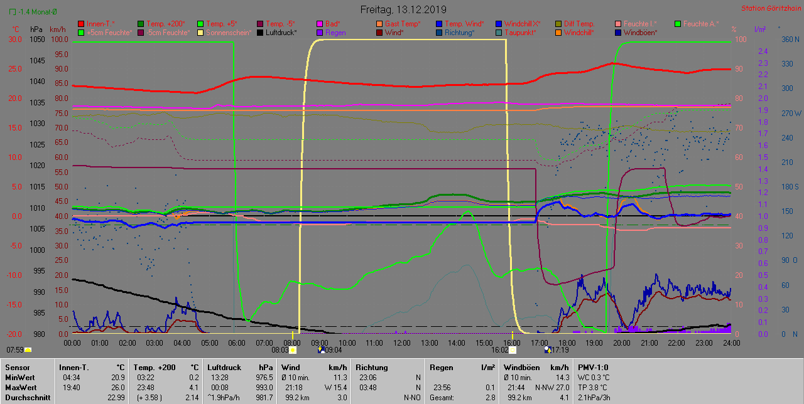The height and width of the screenshot is (404, 804).
Task: Click the sun icon next to 07:59
Action: [x=28, y=350]
